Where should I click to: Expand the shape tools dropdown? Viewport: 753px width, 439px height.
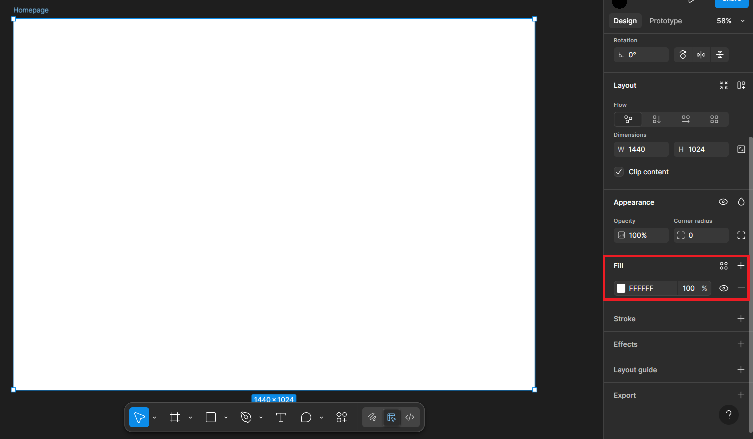pos(226,417)
